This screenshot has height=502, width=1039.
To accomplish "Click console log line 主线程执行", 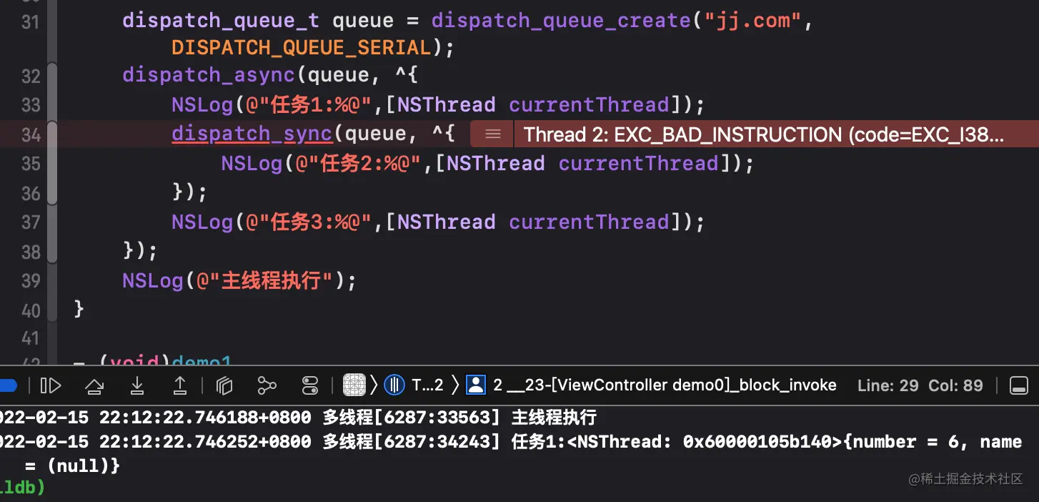I will [x=298, y=418].
